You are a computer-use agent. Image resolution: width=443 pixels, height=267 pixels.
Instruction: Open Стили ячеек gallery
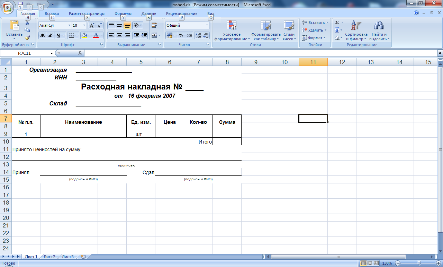[x=289, y=31]
